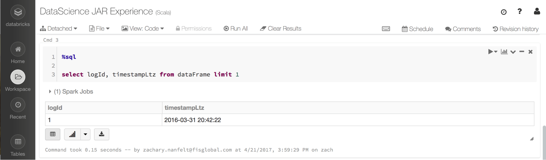Open the user account icon

[x=537, y=11]
